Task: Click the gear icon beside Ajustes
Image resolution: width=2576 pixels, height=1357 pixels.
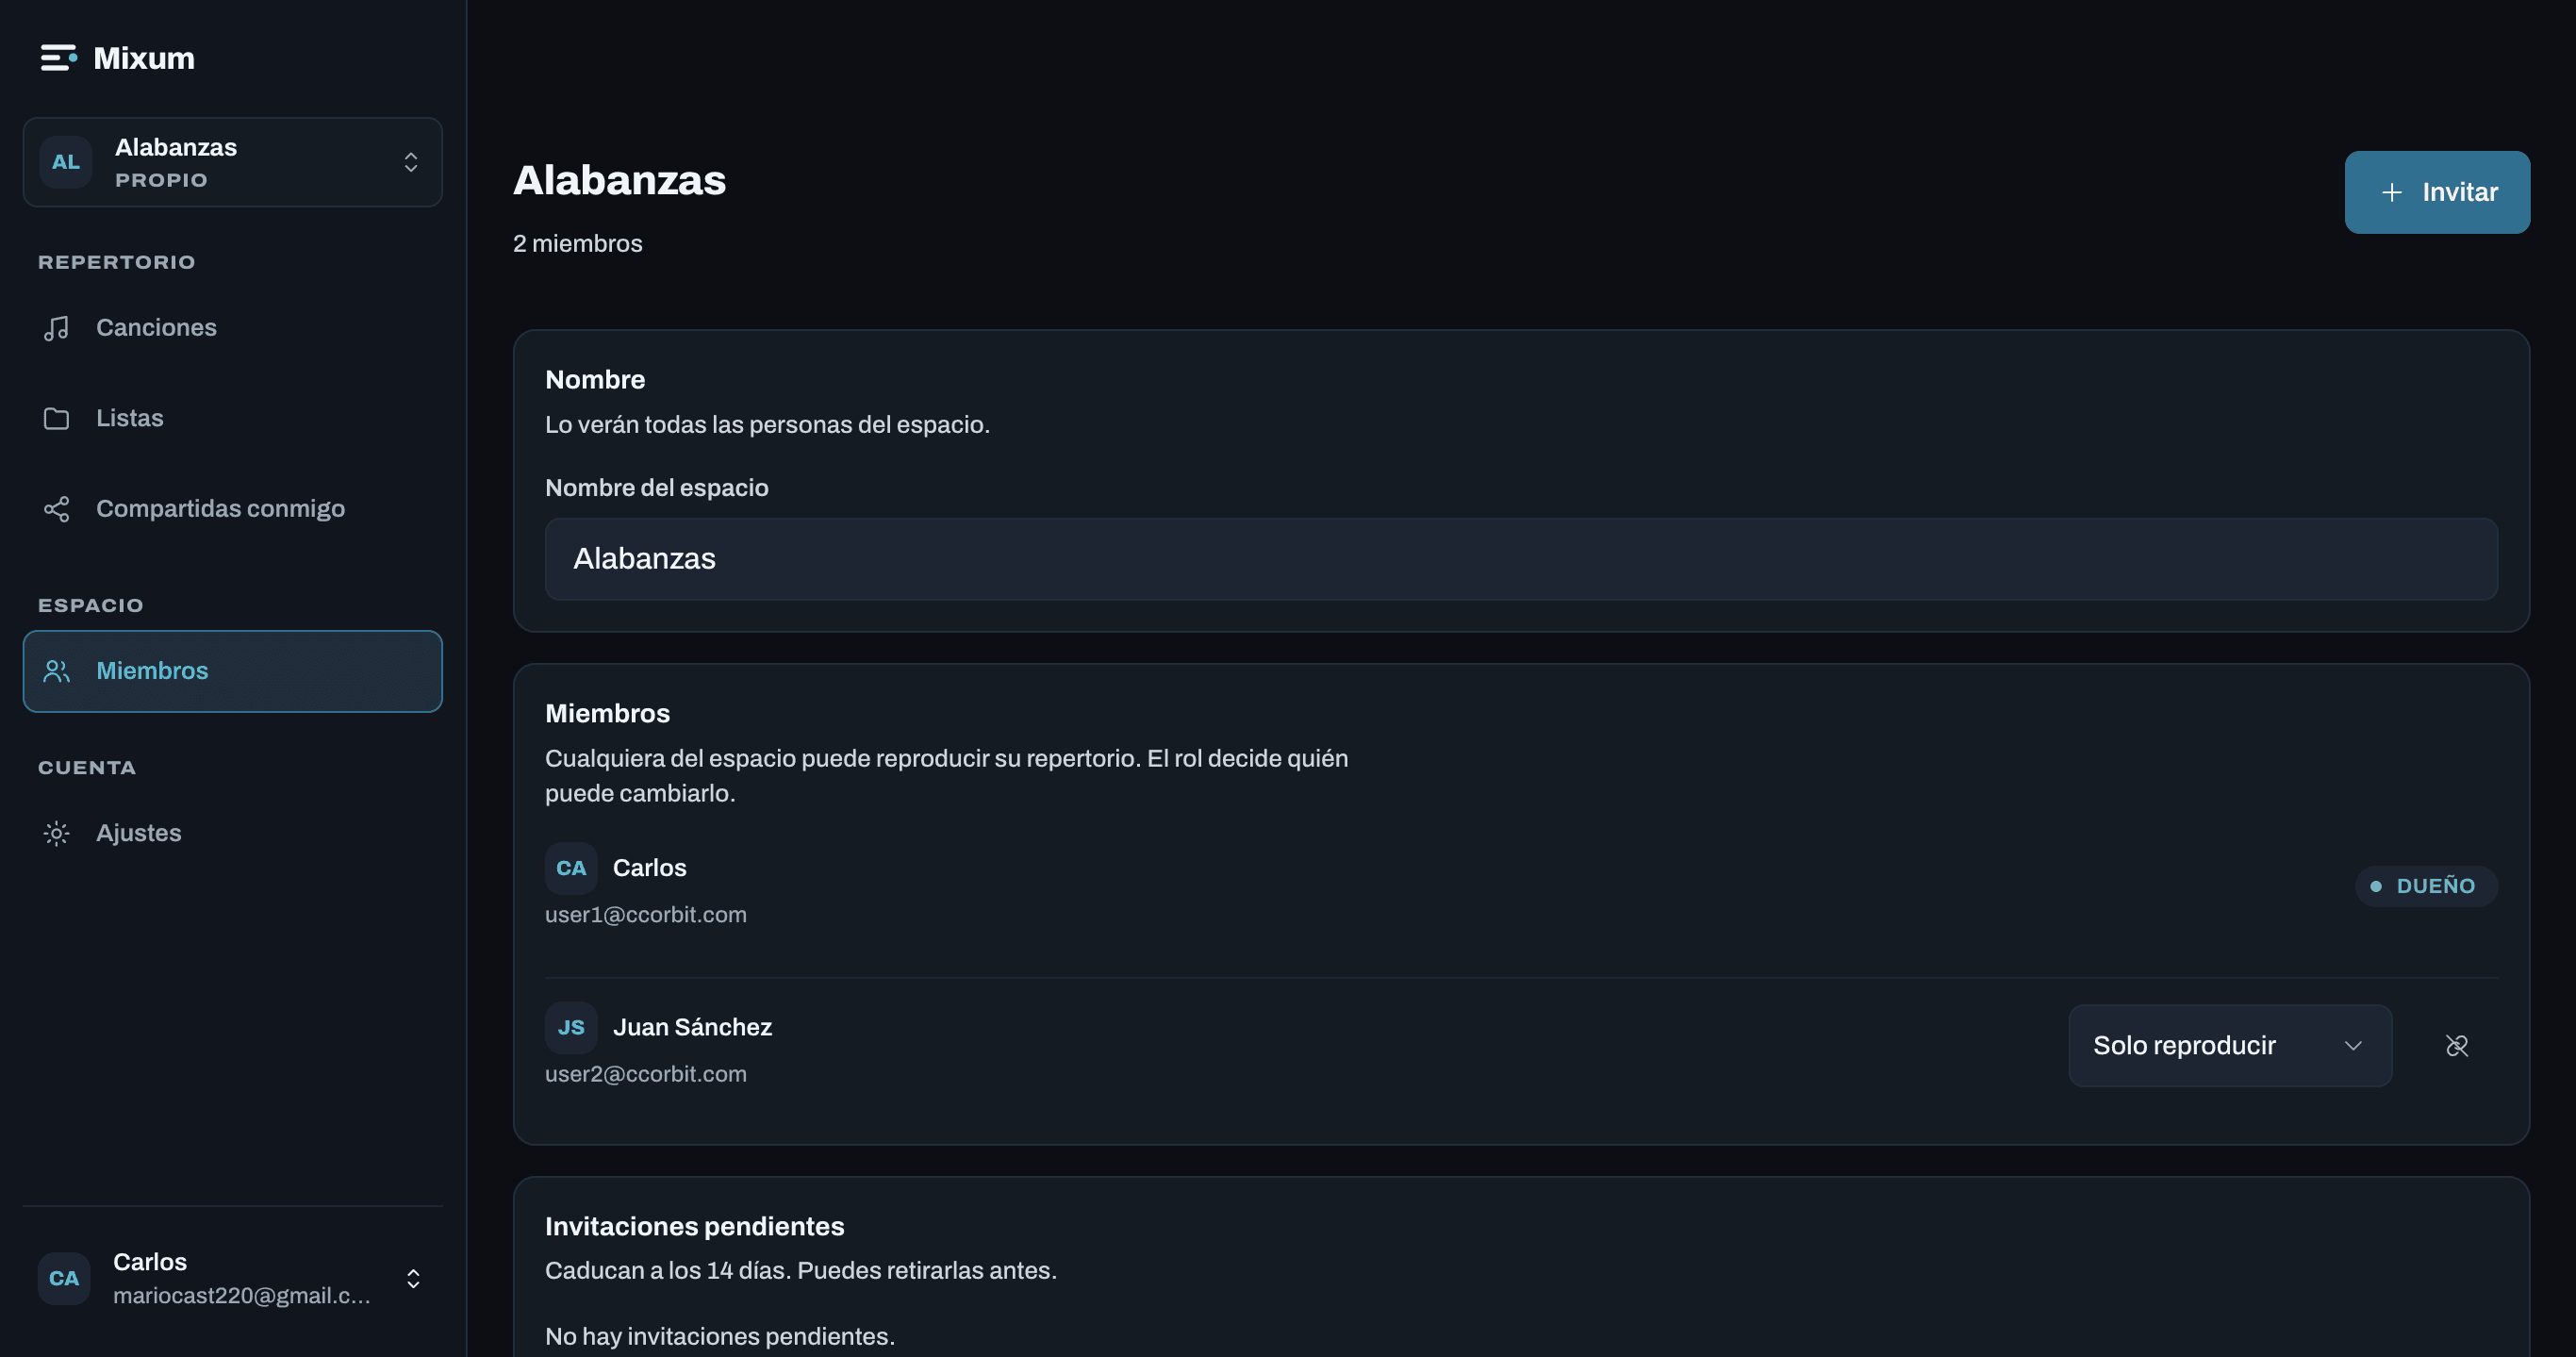Action: (x=56, y=833)
